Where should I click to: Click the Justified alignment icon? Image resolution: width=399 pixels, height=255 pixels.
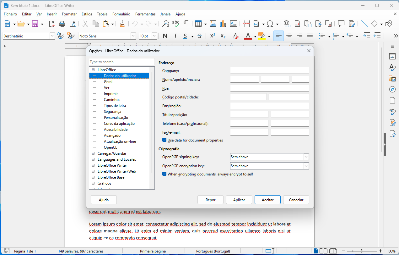[310, 36]
